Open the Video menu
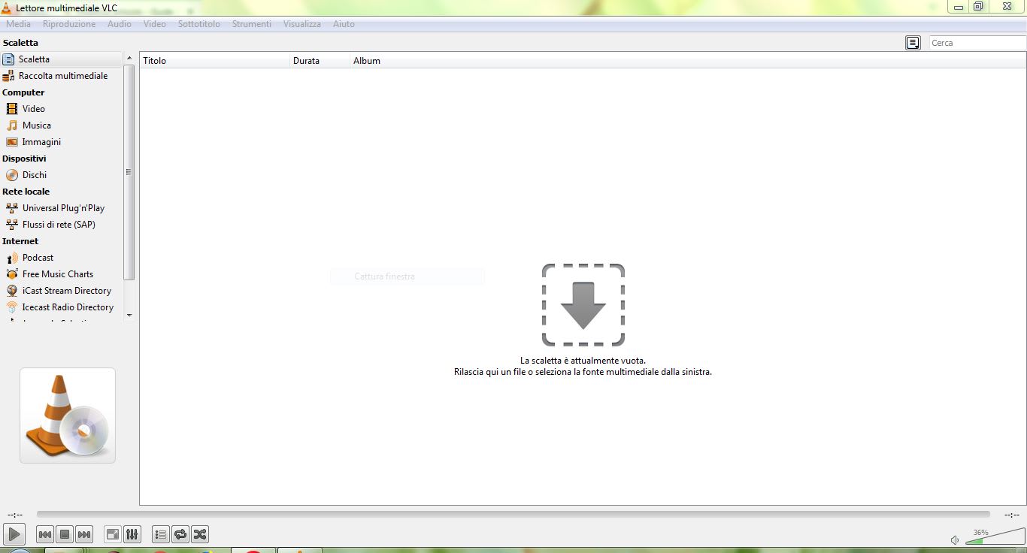1027x553 pixels. (155, 24)
